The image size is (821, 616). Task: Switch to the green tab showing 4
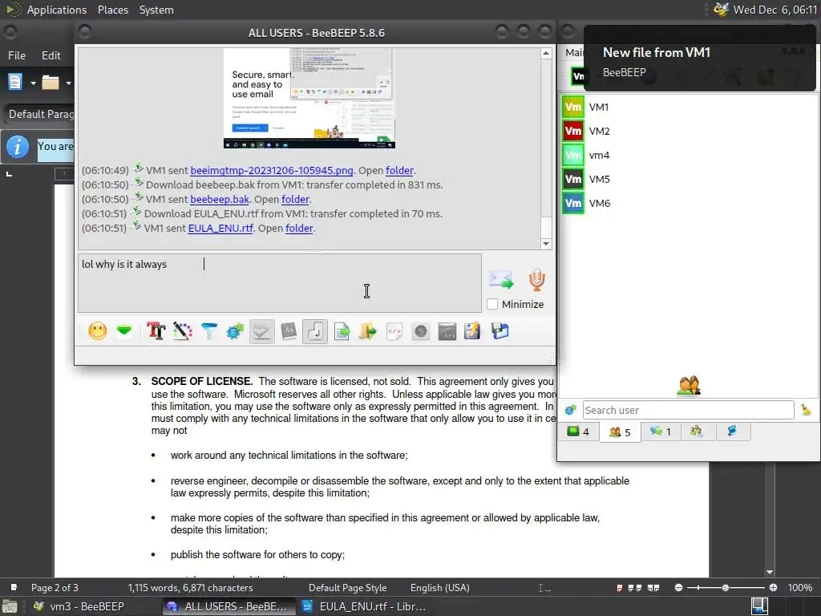point(579,432)
